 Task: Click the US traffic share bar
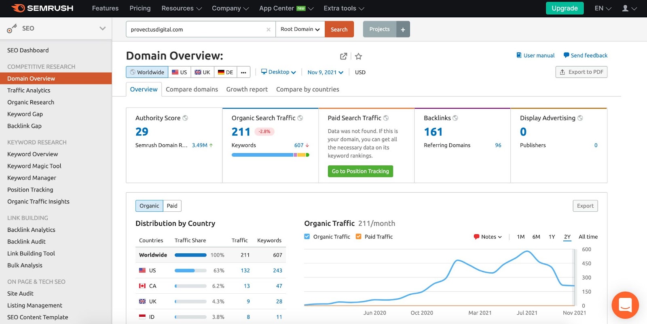click(x=190, y=271)
